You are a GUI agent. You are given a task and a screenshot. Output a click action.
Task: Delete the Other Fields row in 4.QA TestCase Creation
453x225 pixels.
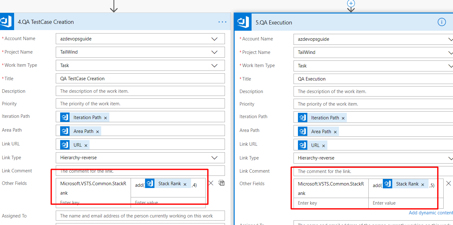click(211, 183)
